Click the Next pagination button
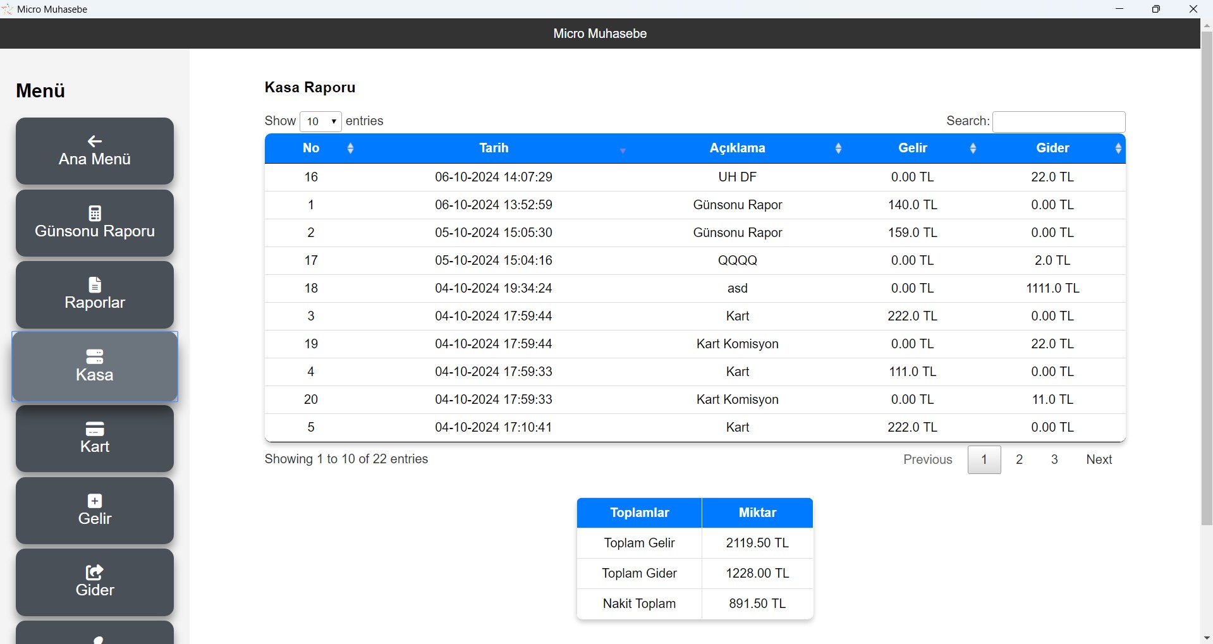This screenshot has width=1213, height=644. pos(1099,459)
